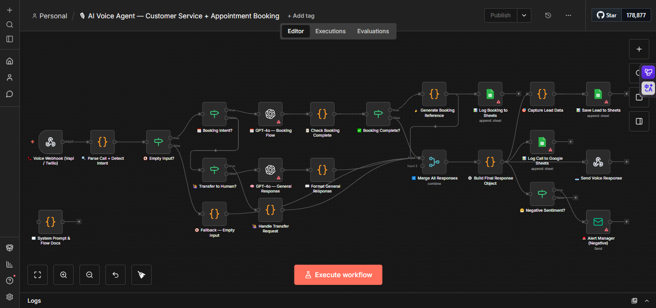The image size is (656, 308).
Task: Select the System Prompt & Flow Docs node
Action: [51, 222]
